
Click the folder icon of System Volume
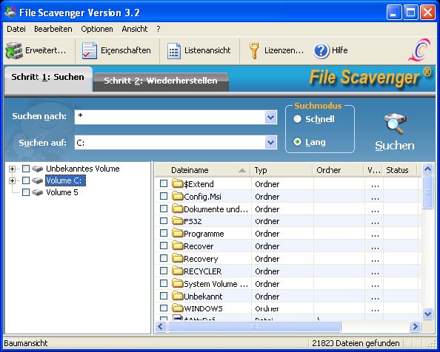point(177,283)
